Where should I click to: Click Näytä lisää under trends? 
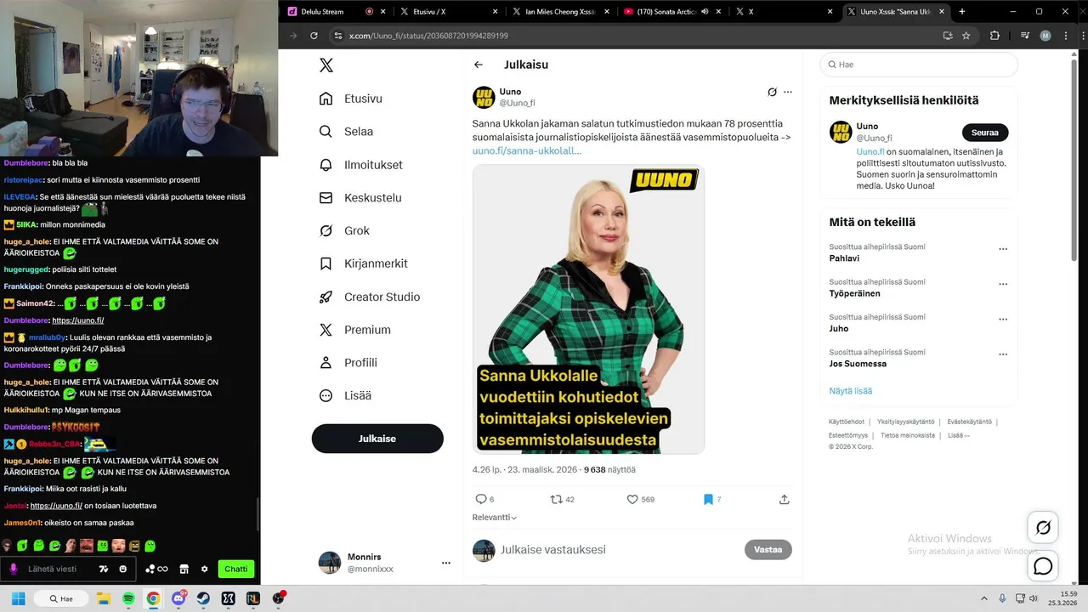[851, 391]
